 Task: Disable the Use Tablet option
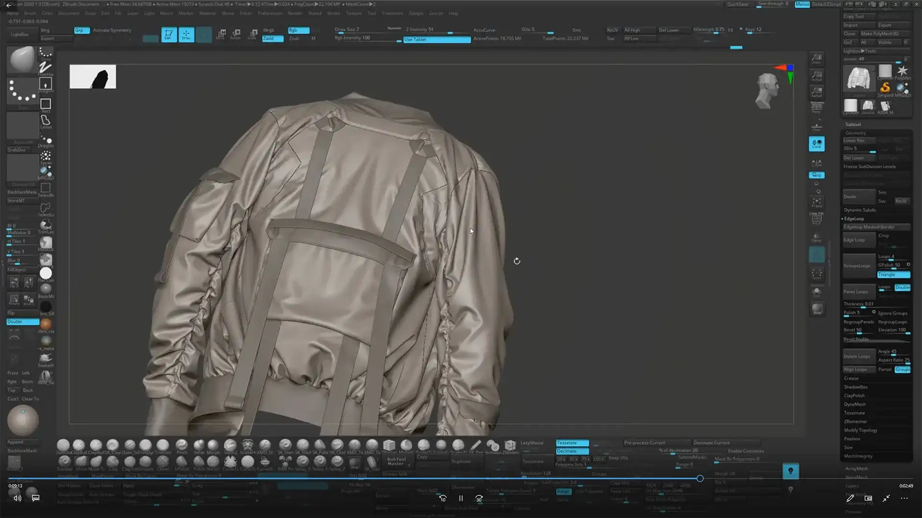437,39
